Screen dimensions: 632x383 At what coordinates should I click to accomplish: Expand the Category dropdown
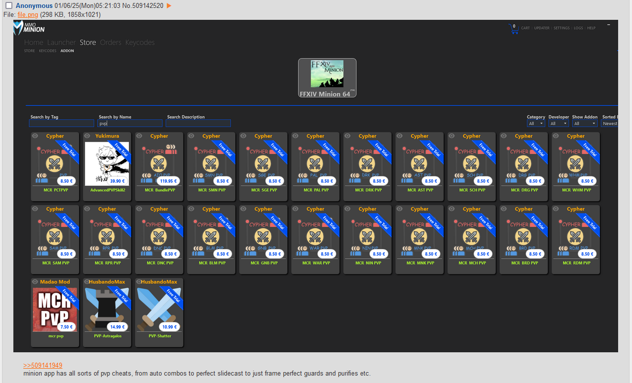point(536,123)
